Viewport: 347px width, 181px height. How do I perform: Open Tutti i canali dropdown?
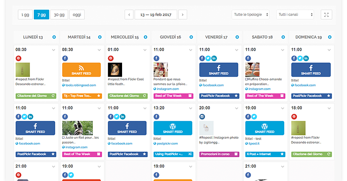tap(295, 15)
